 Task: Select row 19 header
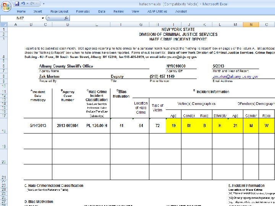[x=4, y=141]
